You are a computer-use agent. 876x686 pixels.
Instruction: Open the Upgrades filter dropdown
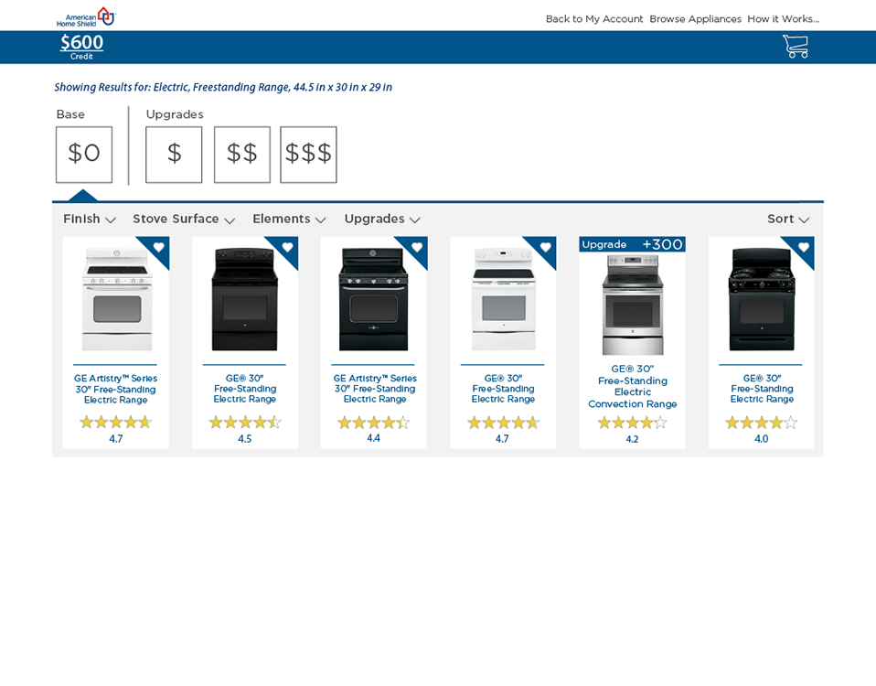pyautogui.click(x=382, y=219)
